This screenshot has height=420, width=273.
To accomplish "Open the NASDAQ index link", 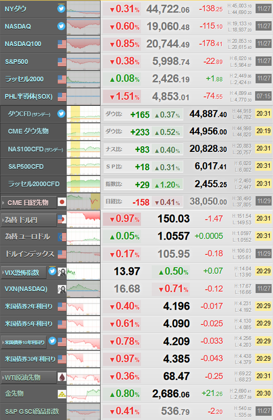I will pyautogui.click(x=18, y=27).
